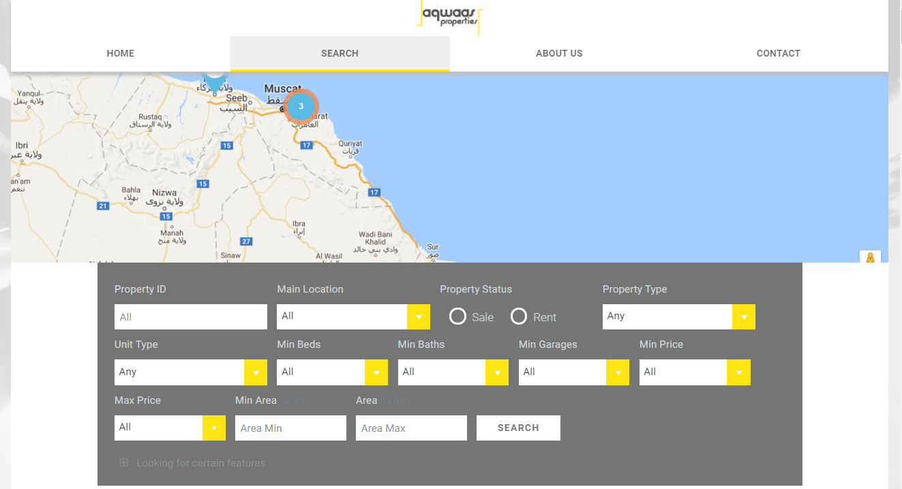This screenshot has height=489, width=902.
Task: Open the ABOUT US page
Action: click(x=559, y=53)
